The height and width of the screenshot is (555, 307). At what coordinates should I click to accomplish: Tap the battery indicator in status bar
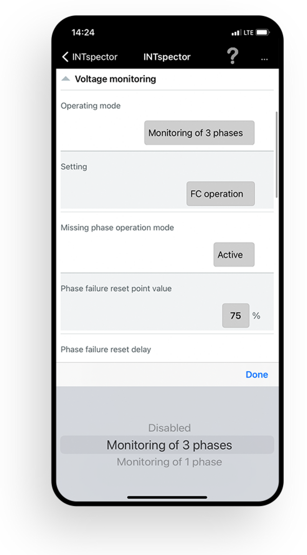coord(262,33)
